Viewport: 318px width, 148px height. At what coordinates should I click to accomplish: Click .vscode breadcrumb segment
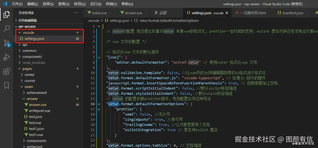click(93, 21)
